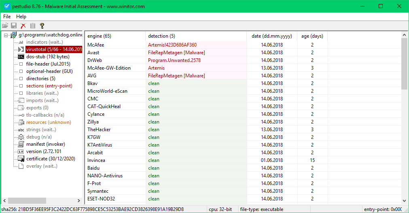Screen dimensions: 409x213
Task: Click the pestudio app icon in title bar
Action: pyautogui.click(x=7, y=6)
